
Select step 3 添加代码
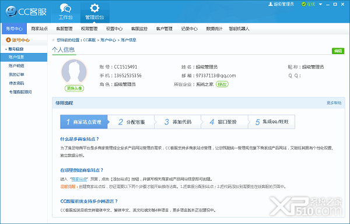pos(178,122)
